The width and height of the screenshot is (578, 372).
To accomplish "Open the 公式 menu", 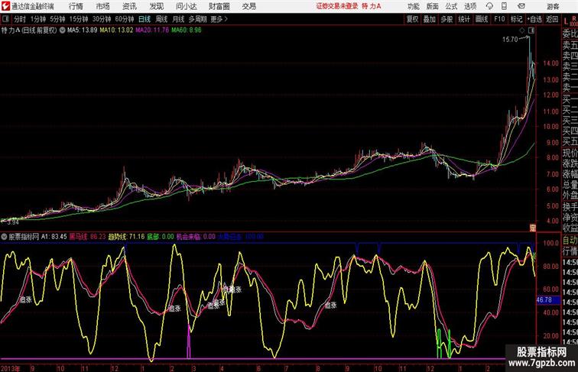I will 451,6.
